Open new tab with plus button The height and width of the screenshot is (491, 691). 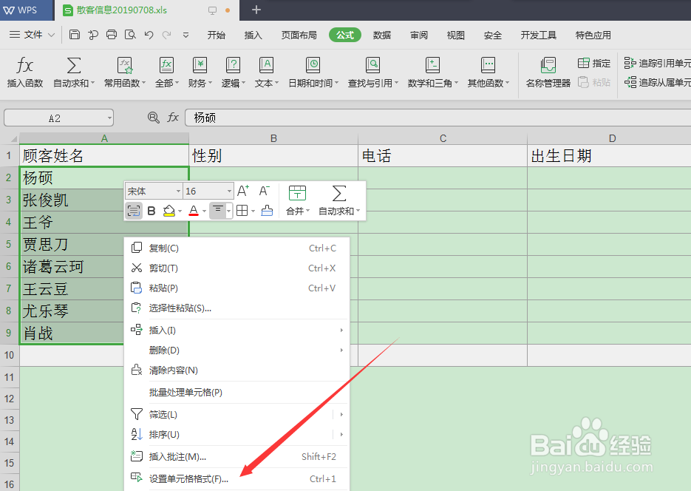point(256,10)
